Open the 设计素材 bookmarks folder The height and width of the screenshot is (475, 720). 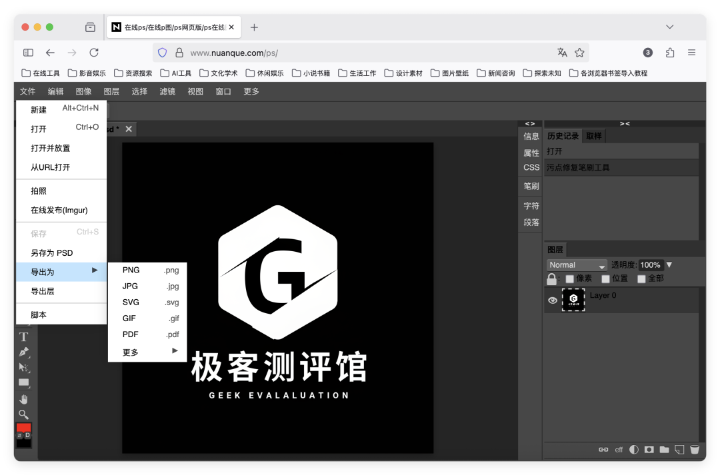coord(403,73)
